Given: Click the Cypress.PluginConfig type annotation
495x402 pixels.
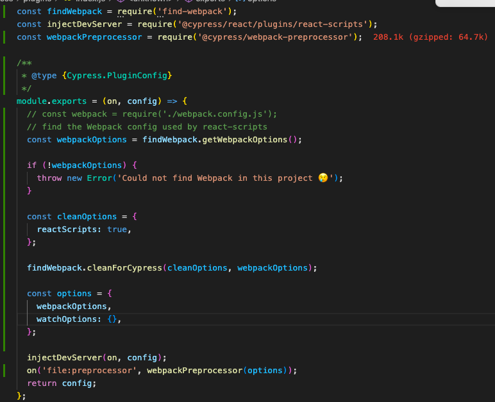Looking at the screenshot, I should [x=117, y=76].
